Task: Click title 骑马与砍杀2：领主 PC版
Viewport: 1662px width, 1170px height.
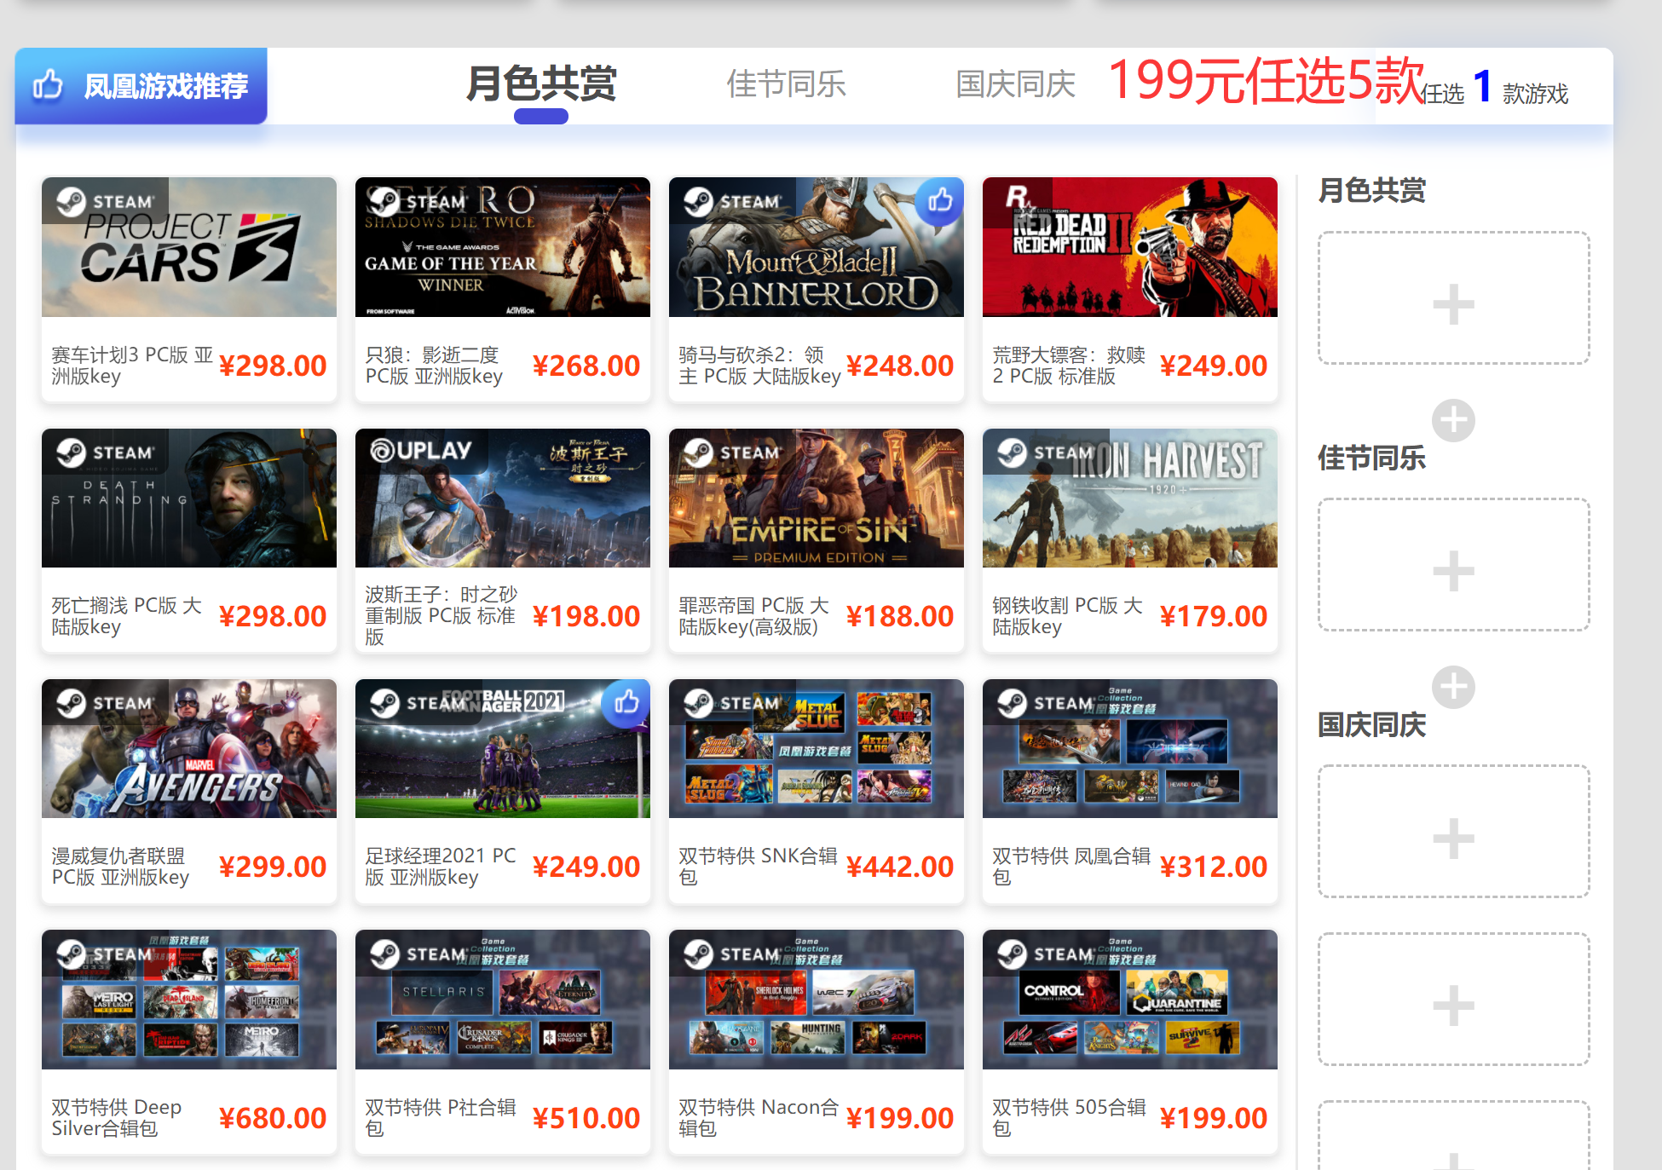Action: pyautogui.click(x=759, y=366)
